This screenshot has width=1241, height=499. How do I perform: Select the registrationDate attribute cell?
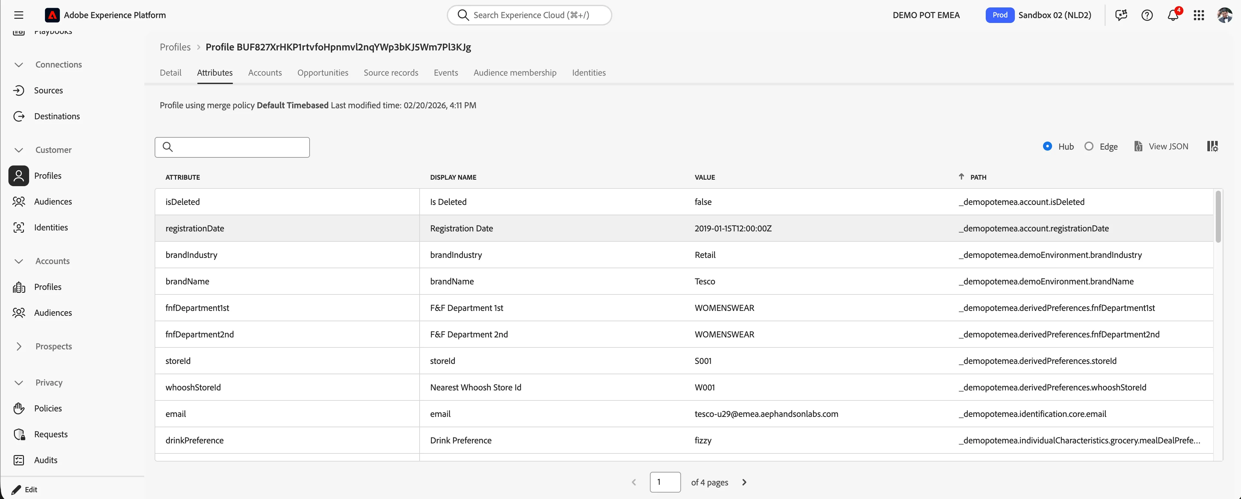click(287, 228)
